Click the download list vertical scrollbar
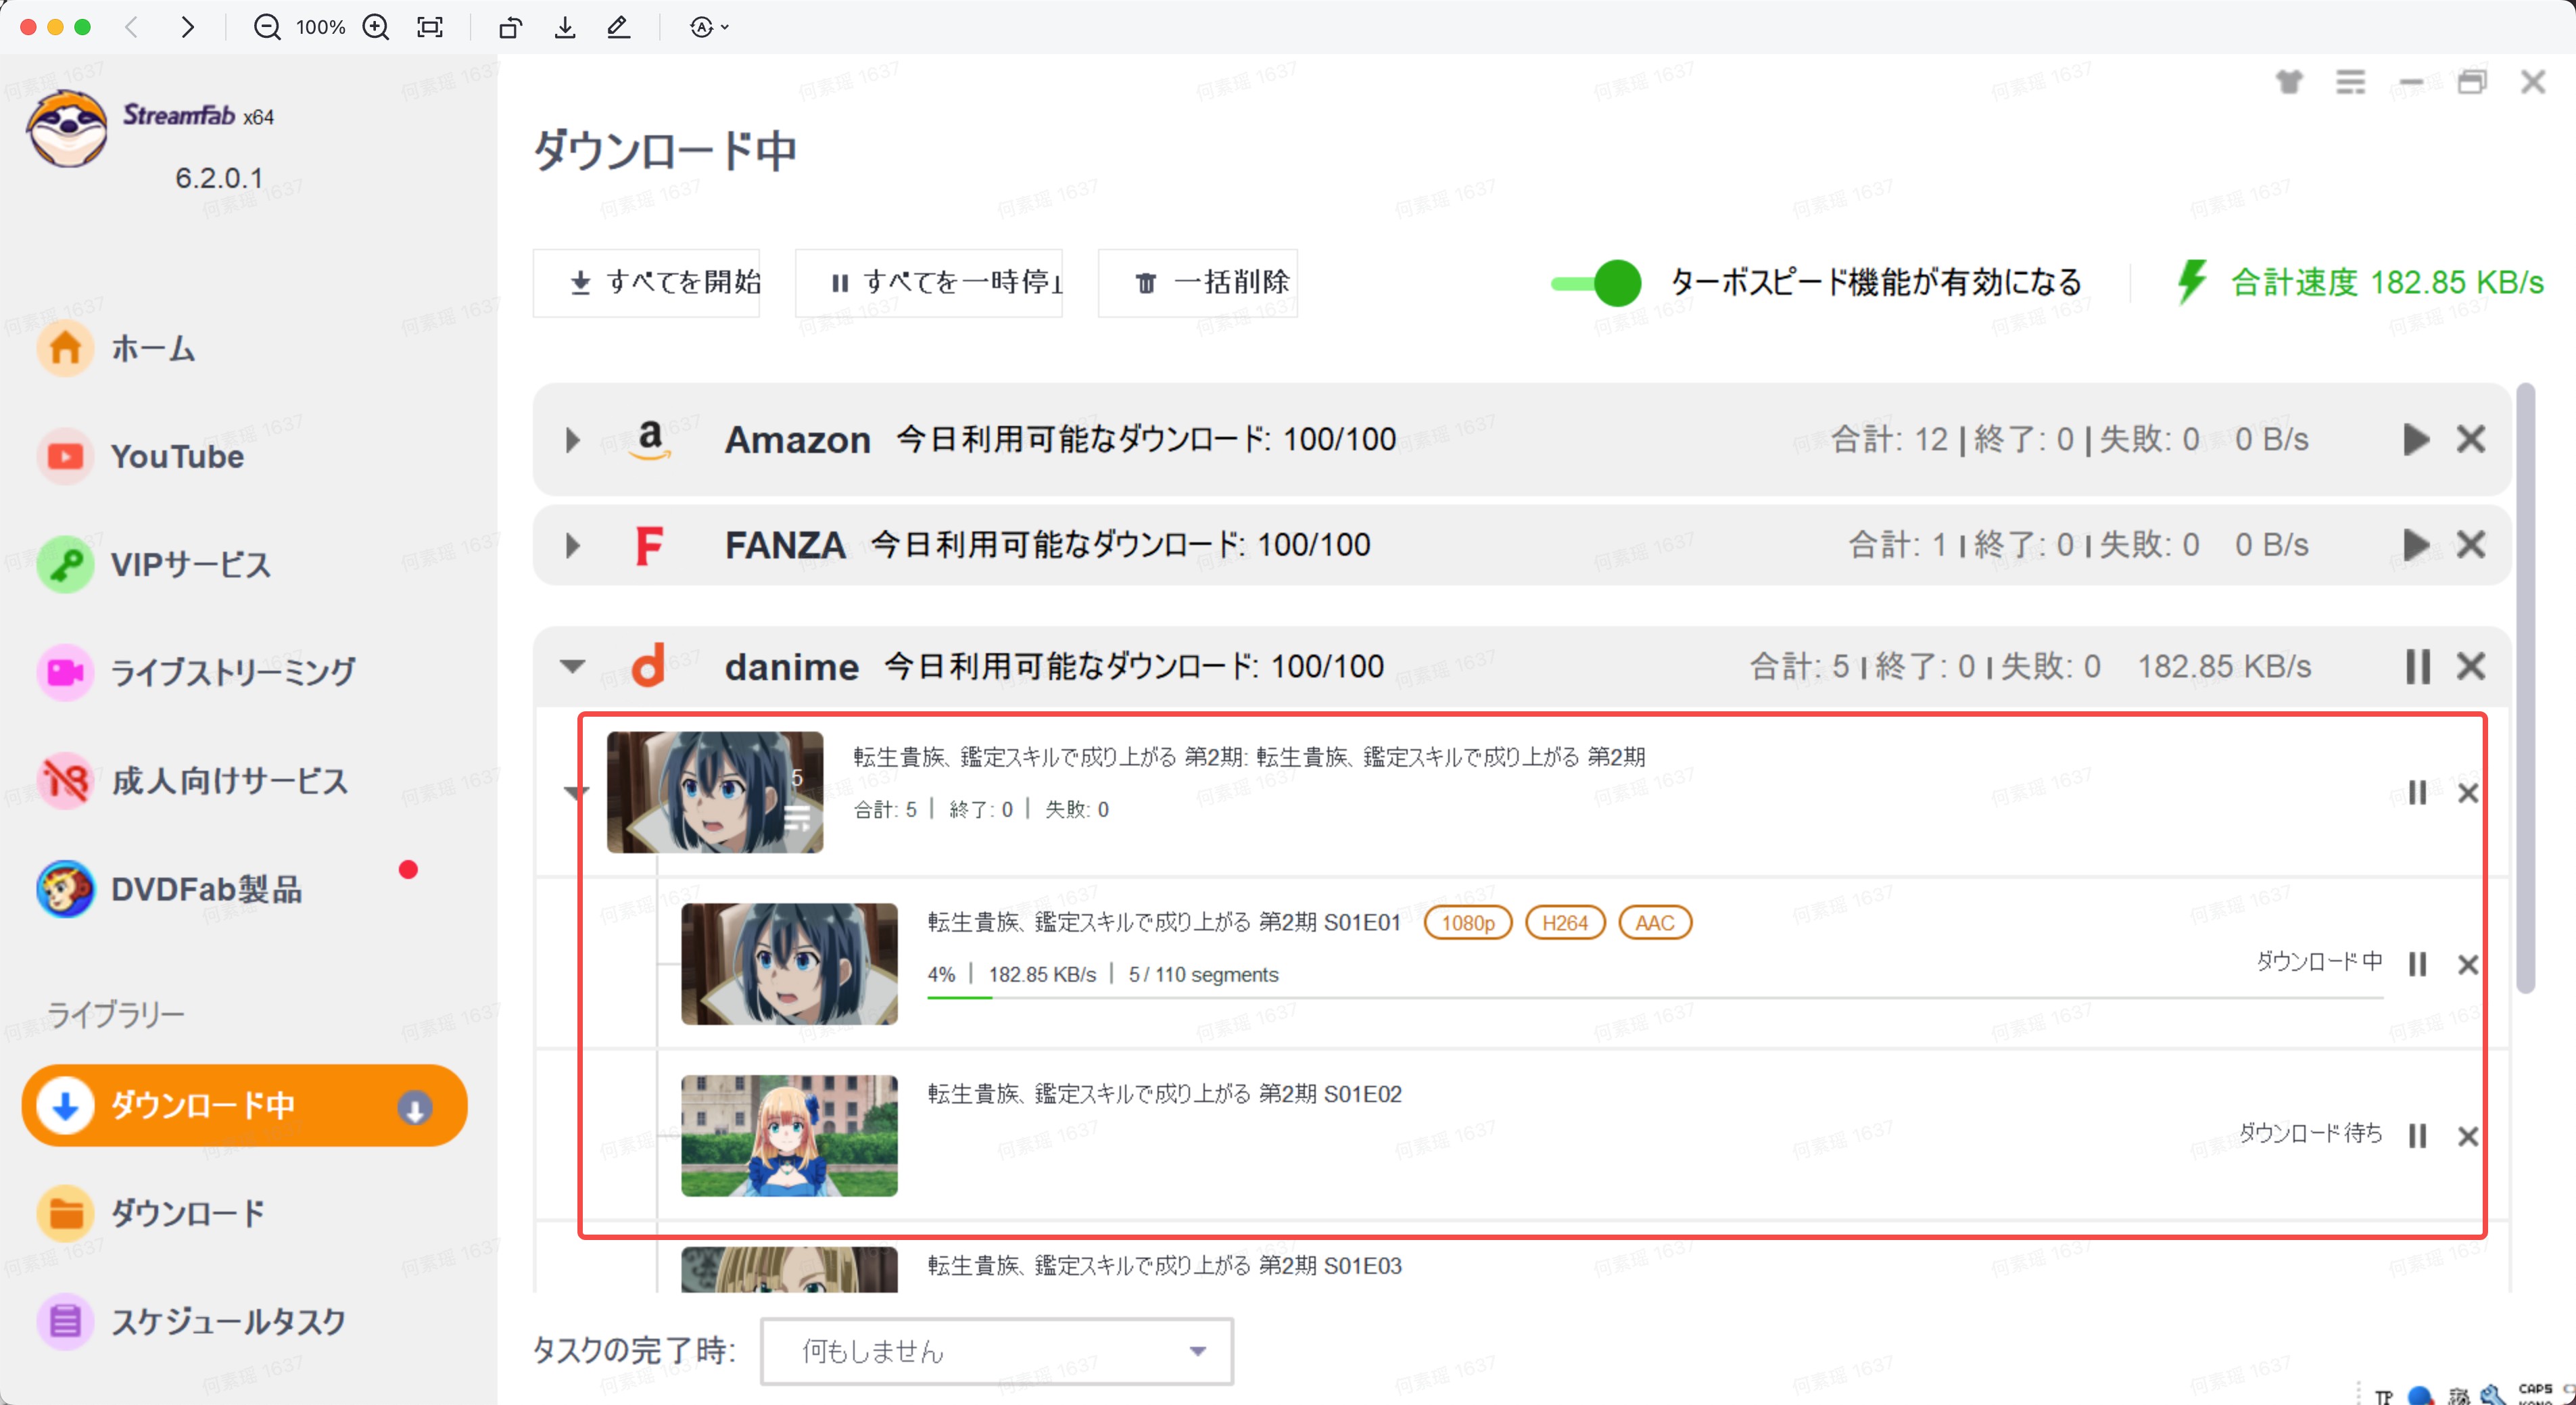 click(2525, 688)
